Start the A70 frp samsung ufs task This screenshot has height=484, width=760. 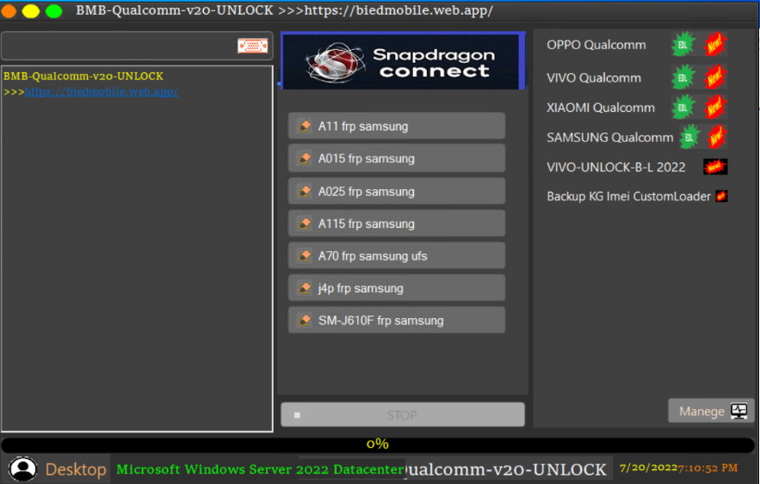[x=397, y=255]
